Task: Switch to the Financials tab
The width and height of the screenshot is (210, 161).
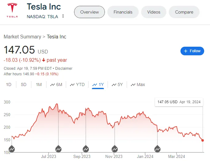Action: click(x=123, y=12)
